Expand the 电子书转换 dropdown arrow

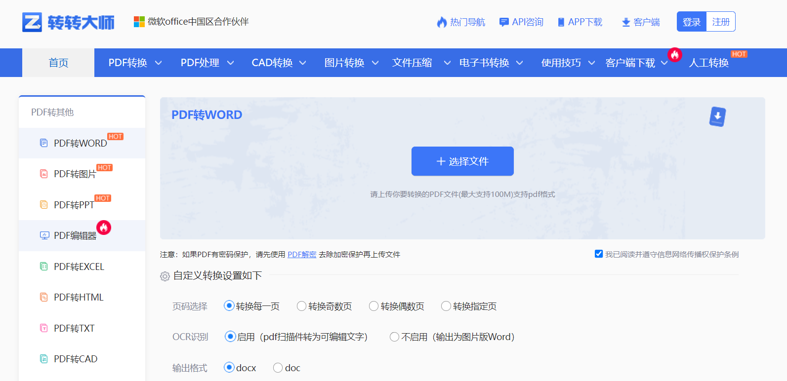(x=520, y=63)
